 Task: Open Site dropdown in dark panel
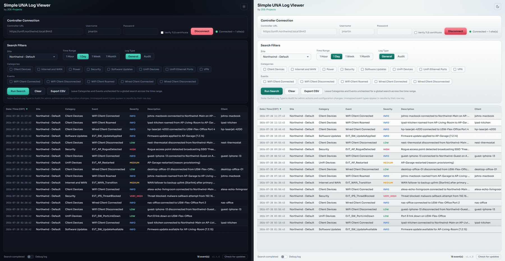pos(32,57)
